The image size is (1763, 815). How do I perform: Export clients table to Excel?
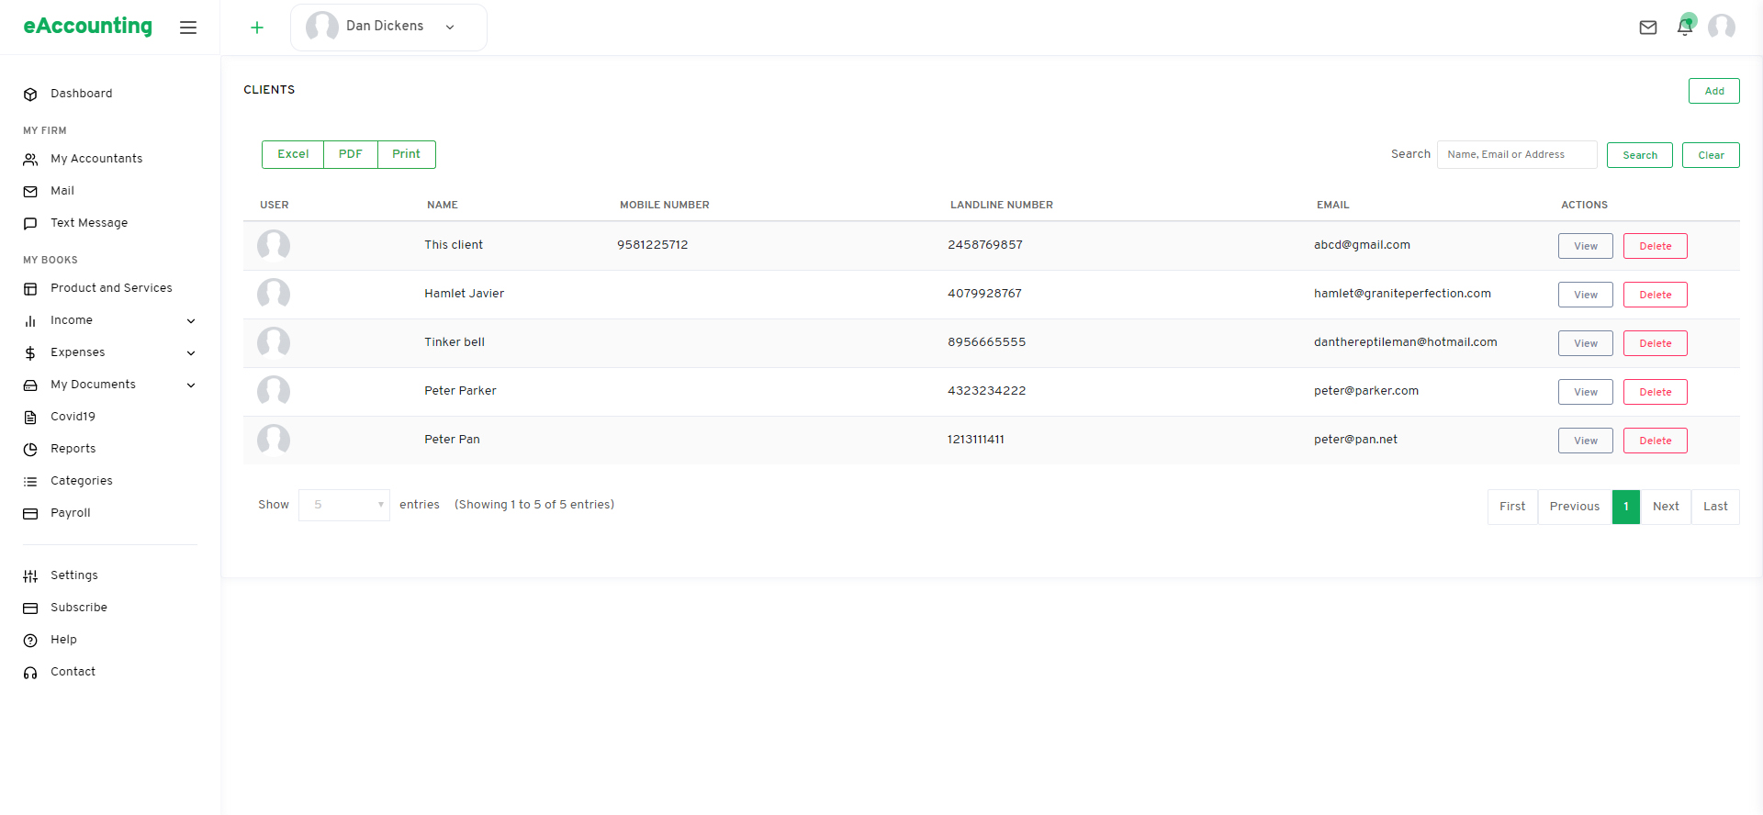click(293, 154)
